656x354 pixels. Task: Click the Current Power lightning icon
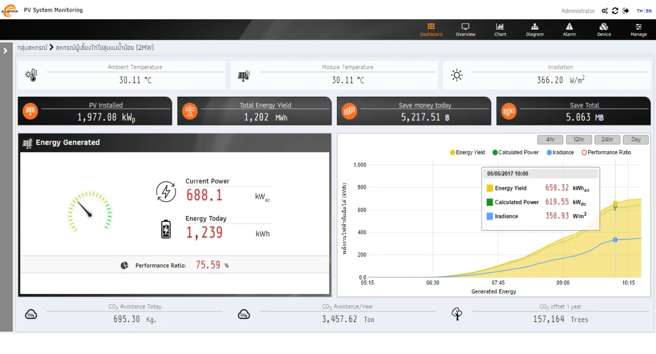[166, 192]
